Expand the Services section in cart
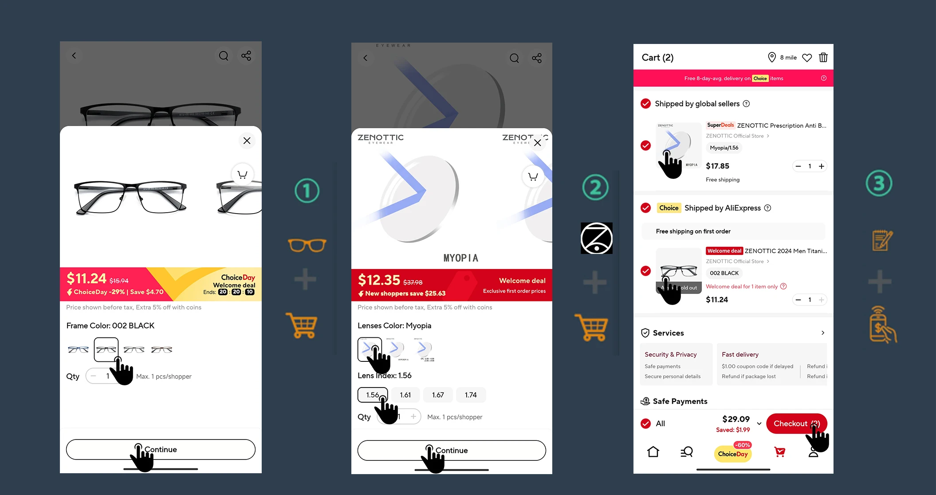The width and height of the screenshot is (936, 495). [x=822, y=333]
